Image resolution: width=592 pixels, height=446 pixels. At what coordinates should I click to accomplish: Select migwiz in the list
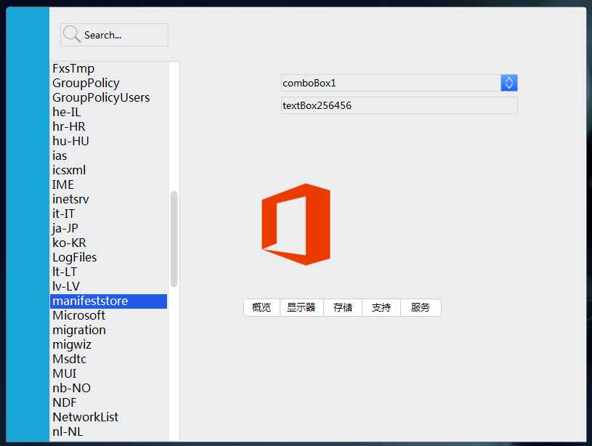(x=108, y=345)
